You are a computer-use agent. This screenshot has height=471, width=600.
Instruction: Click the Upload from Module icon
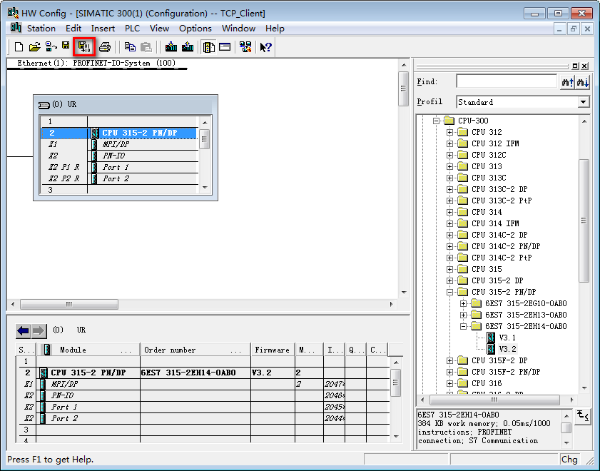[188, 47]
